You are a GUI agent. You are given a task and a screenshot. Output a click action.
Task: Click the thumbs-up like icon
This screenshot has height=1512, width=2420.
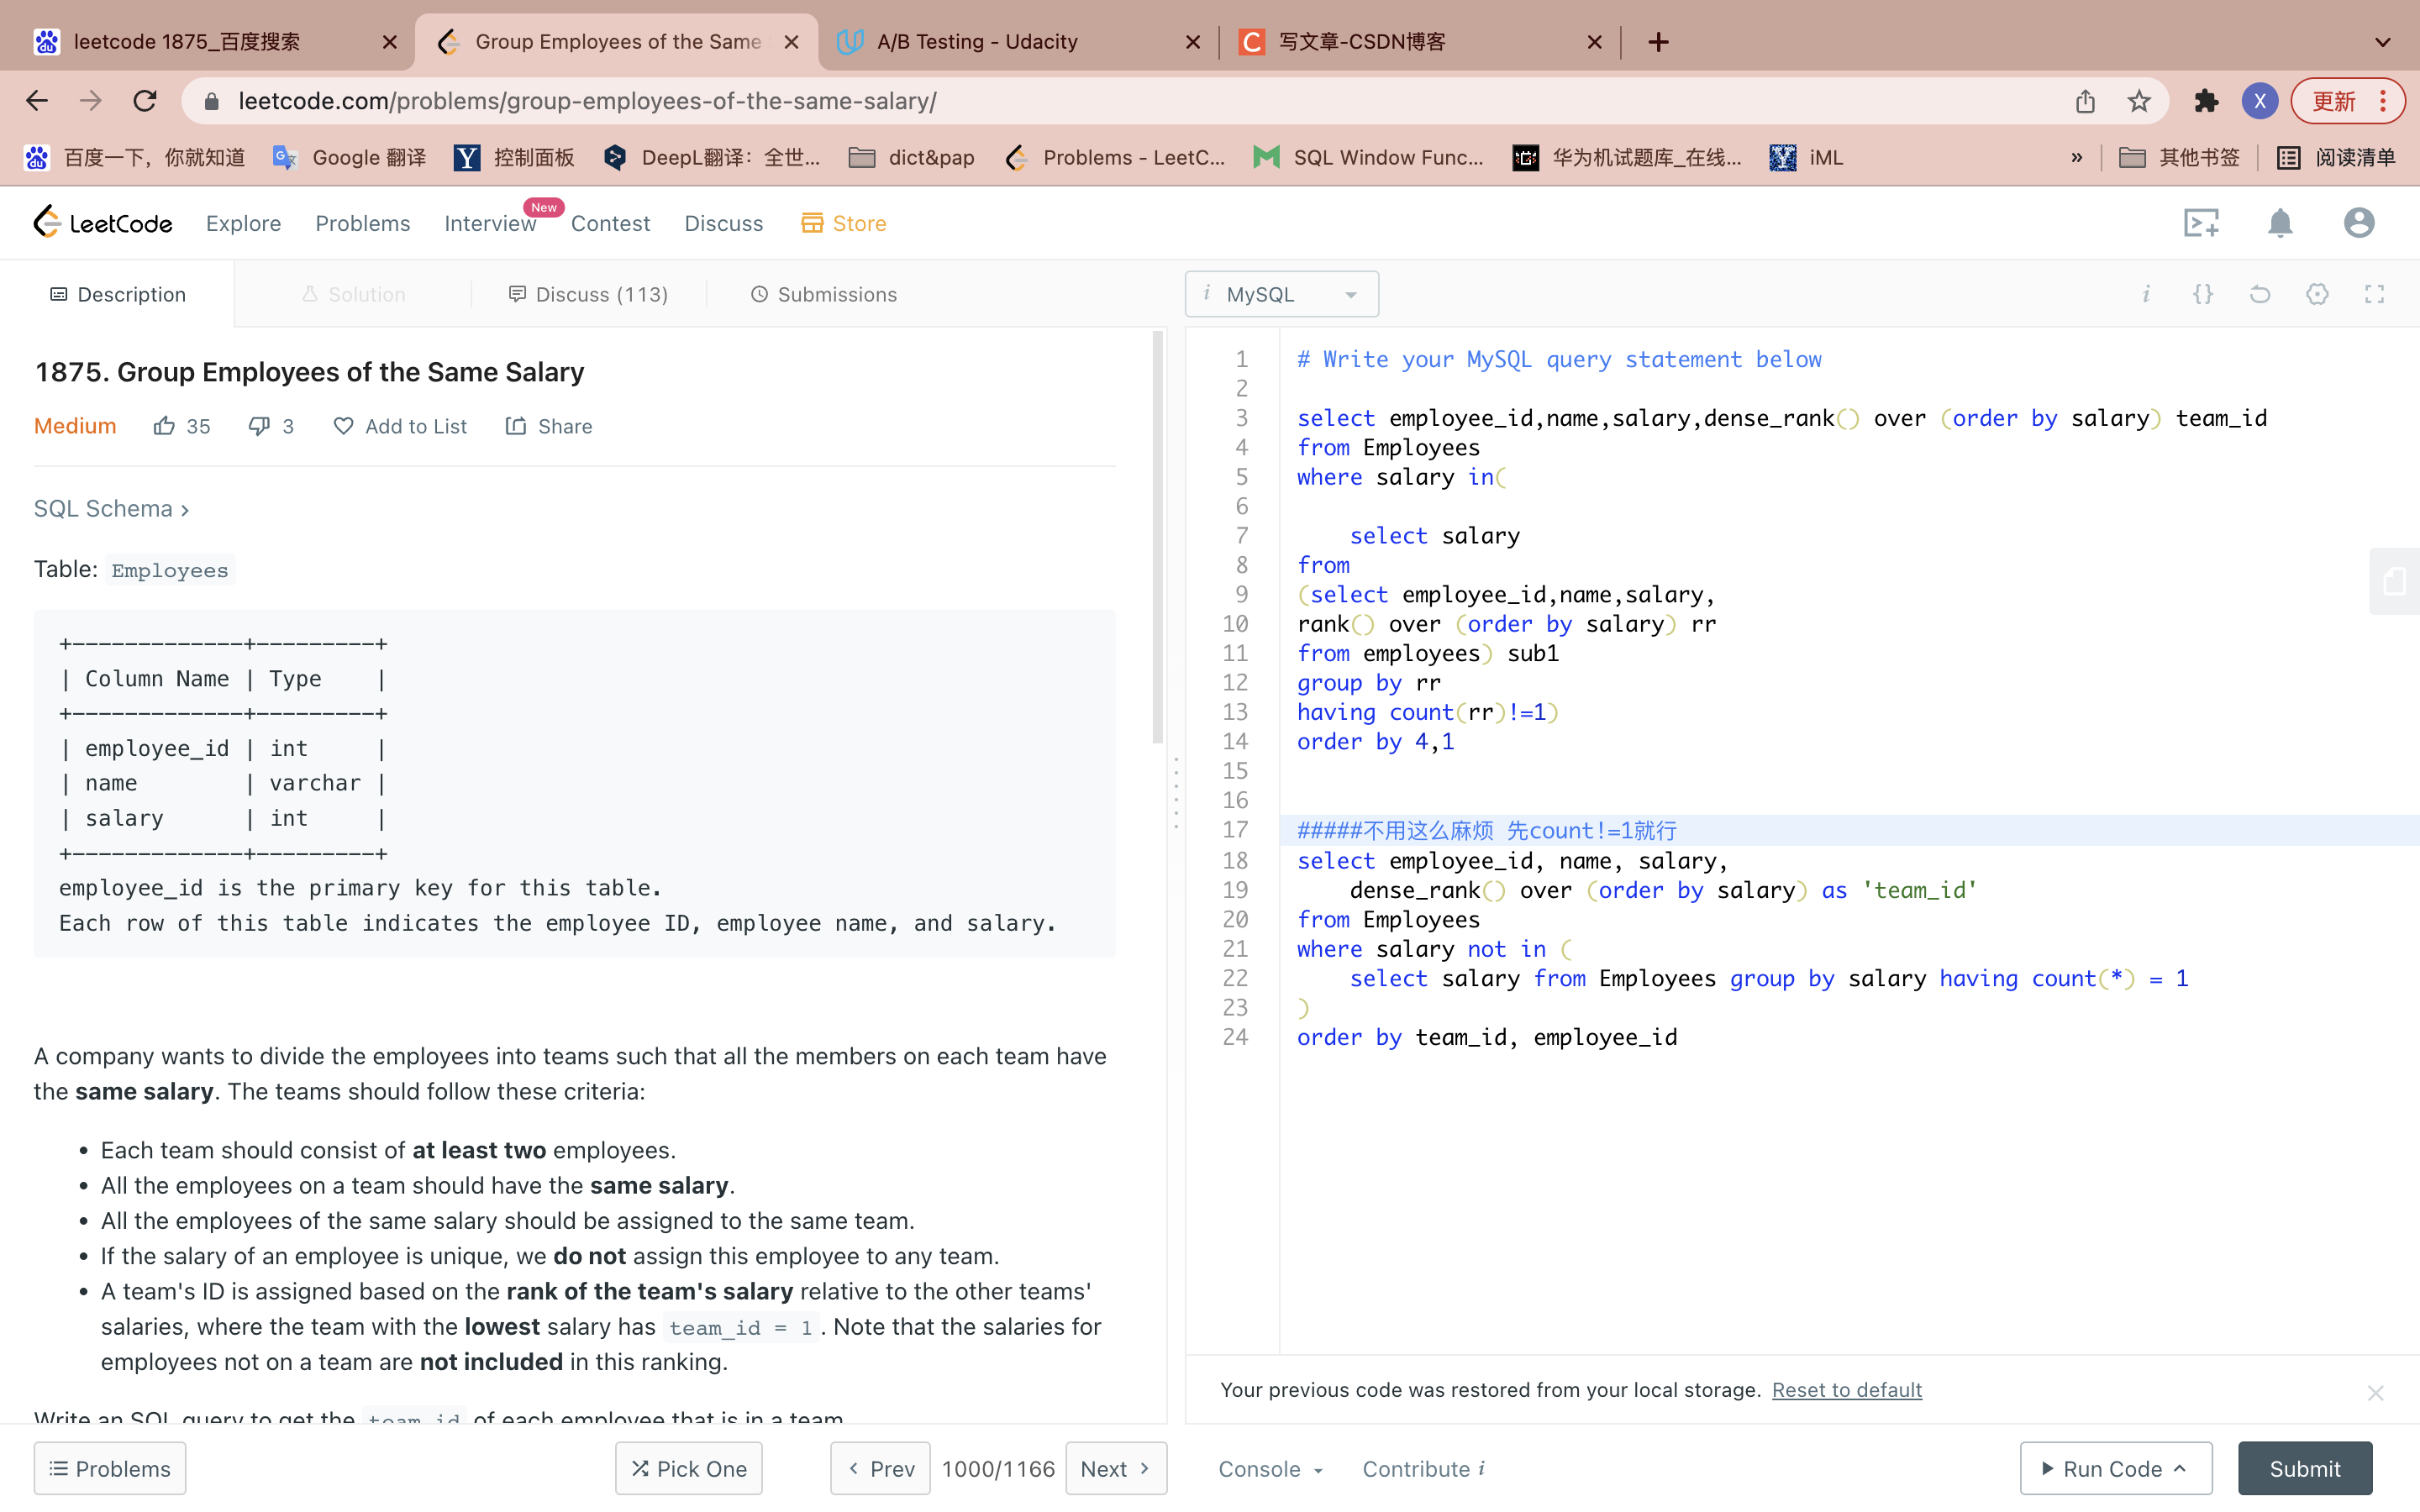pos(164,426)
